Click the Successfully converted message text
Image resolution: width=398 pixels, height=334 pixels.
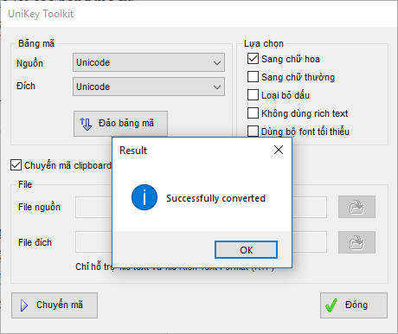pyautogui.click(x=215, y=198)
